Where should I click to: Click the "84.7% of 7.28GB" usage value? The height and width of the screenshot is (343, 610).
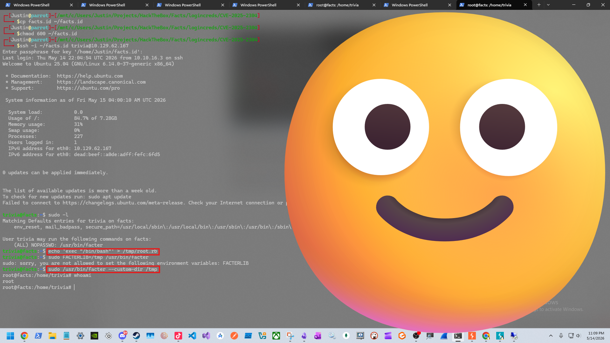(x=95, y=118)
